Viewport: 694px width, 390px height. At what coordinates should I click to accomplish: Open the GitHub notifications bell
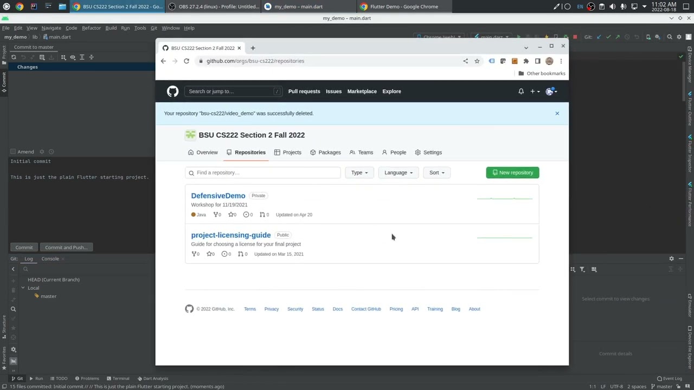pos(521,92)
